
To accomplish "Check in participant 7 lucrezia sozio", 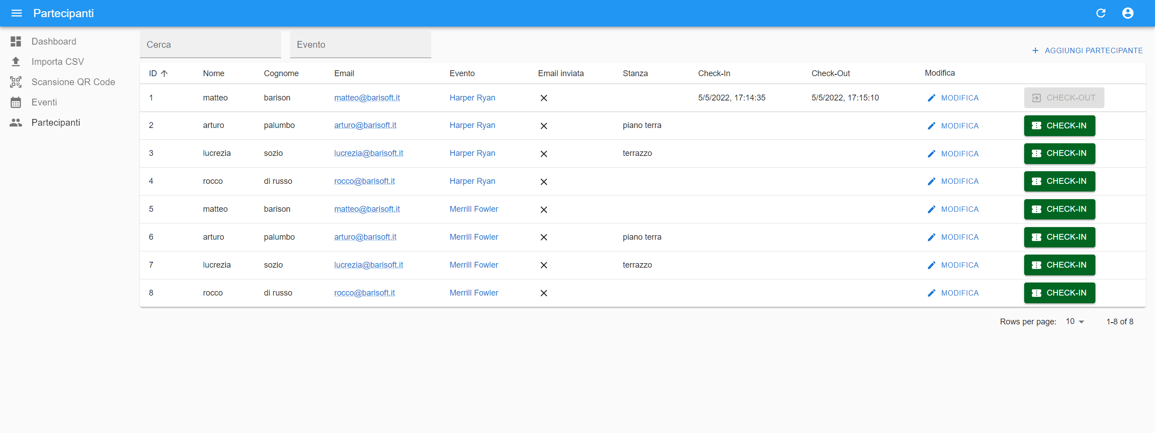I will (x=1059, y=265).
